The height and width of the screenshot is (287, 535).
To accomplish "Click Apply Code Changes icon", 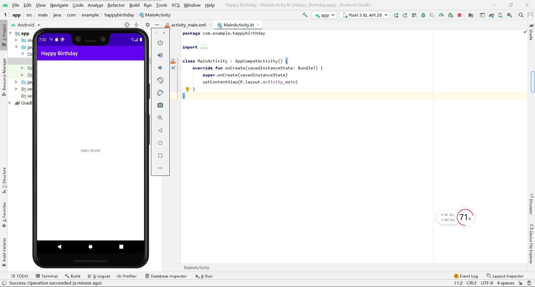I will click(x=414, y=15).
